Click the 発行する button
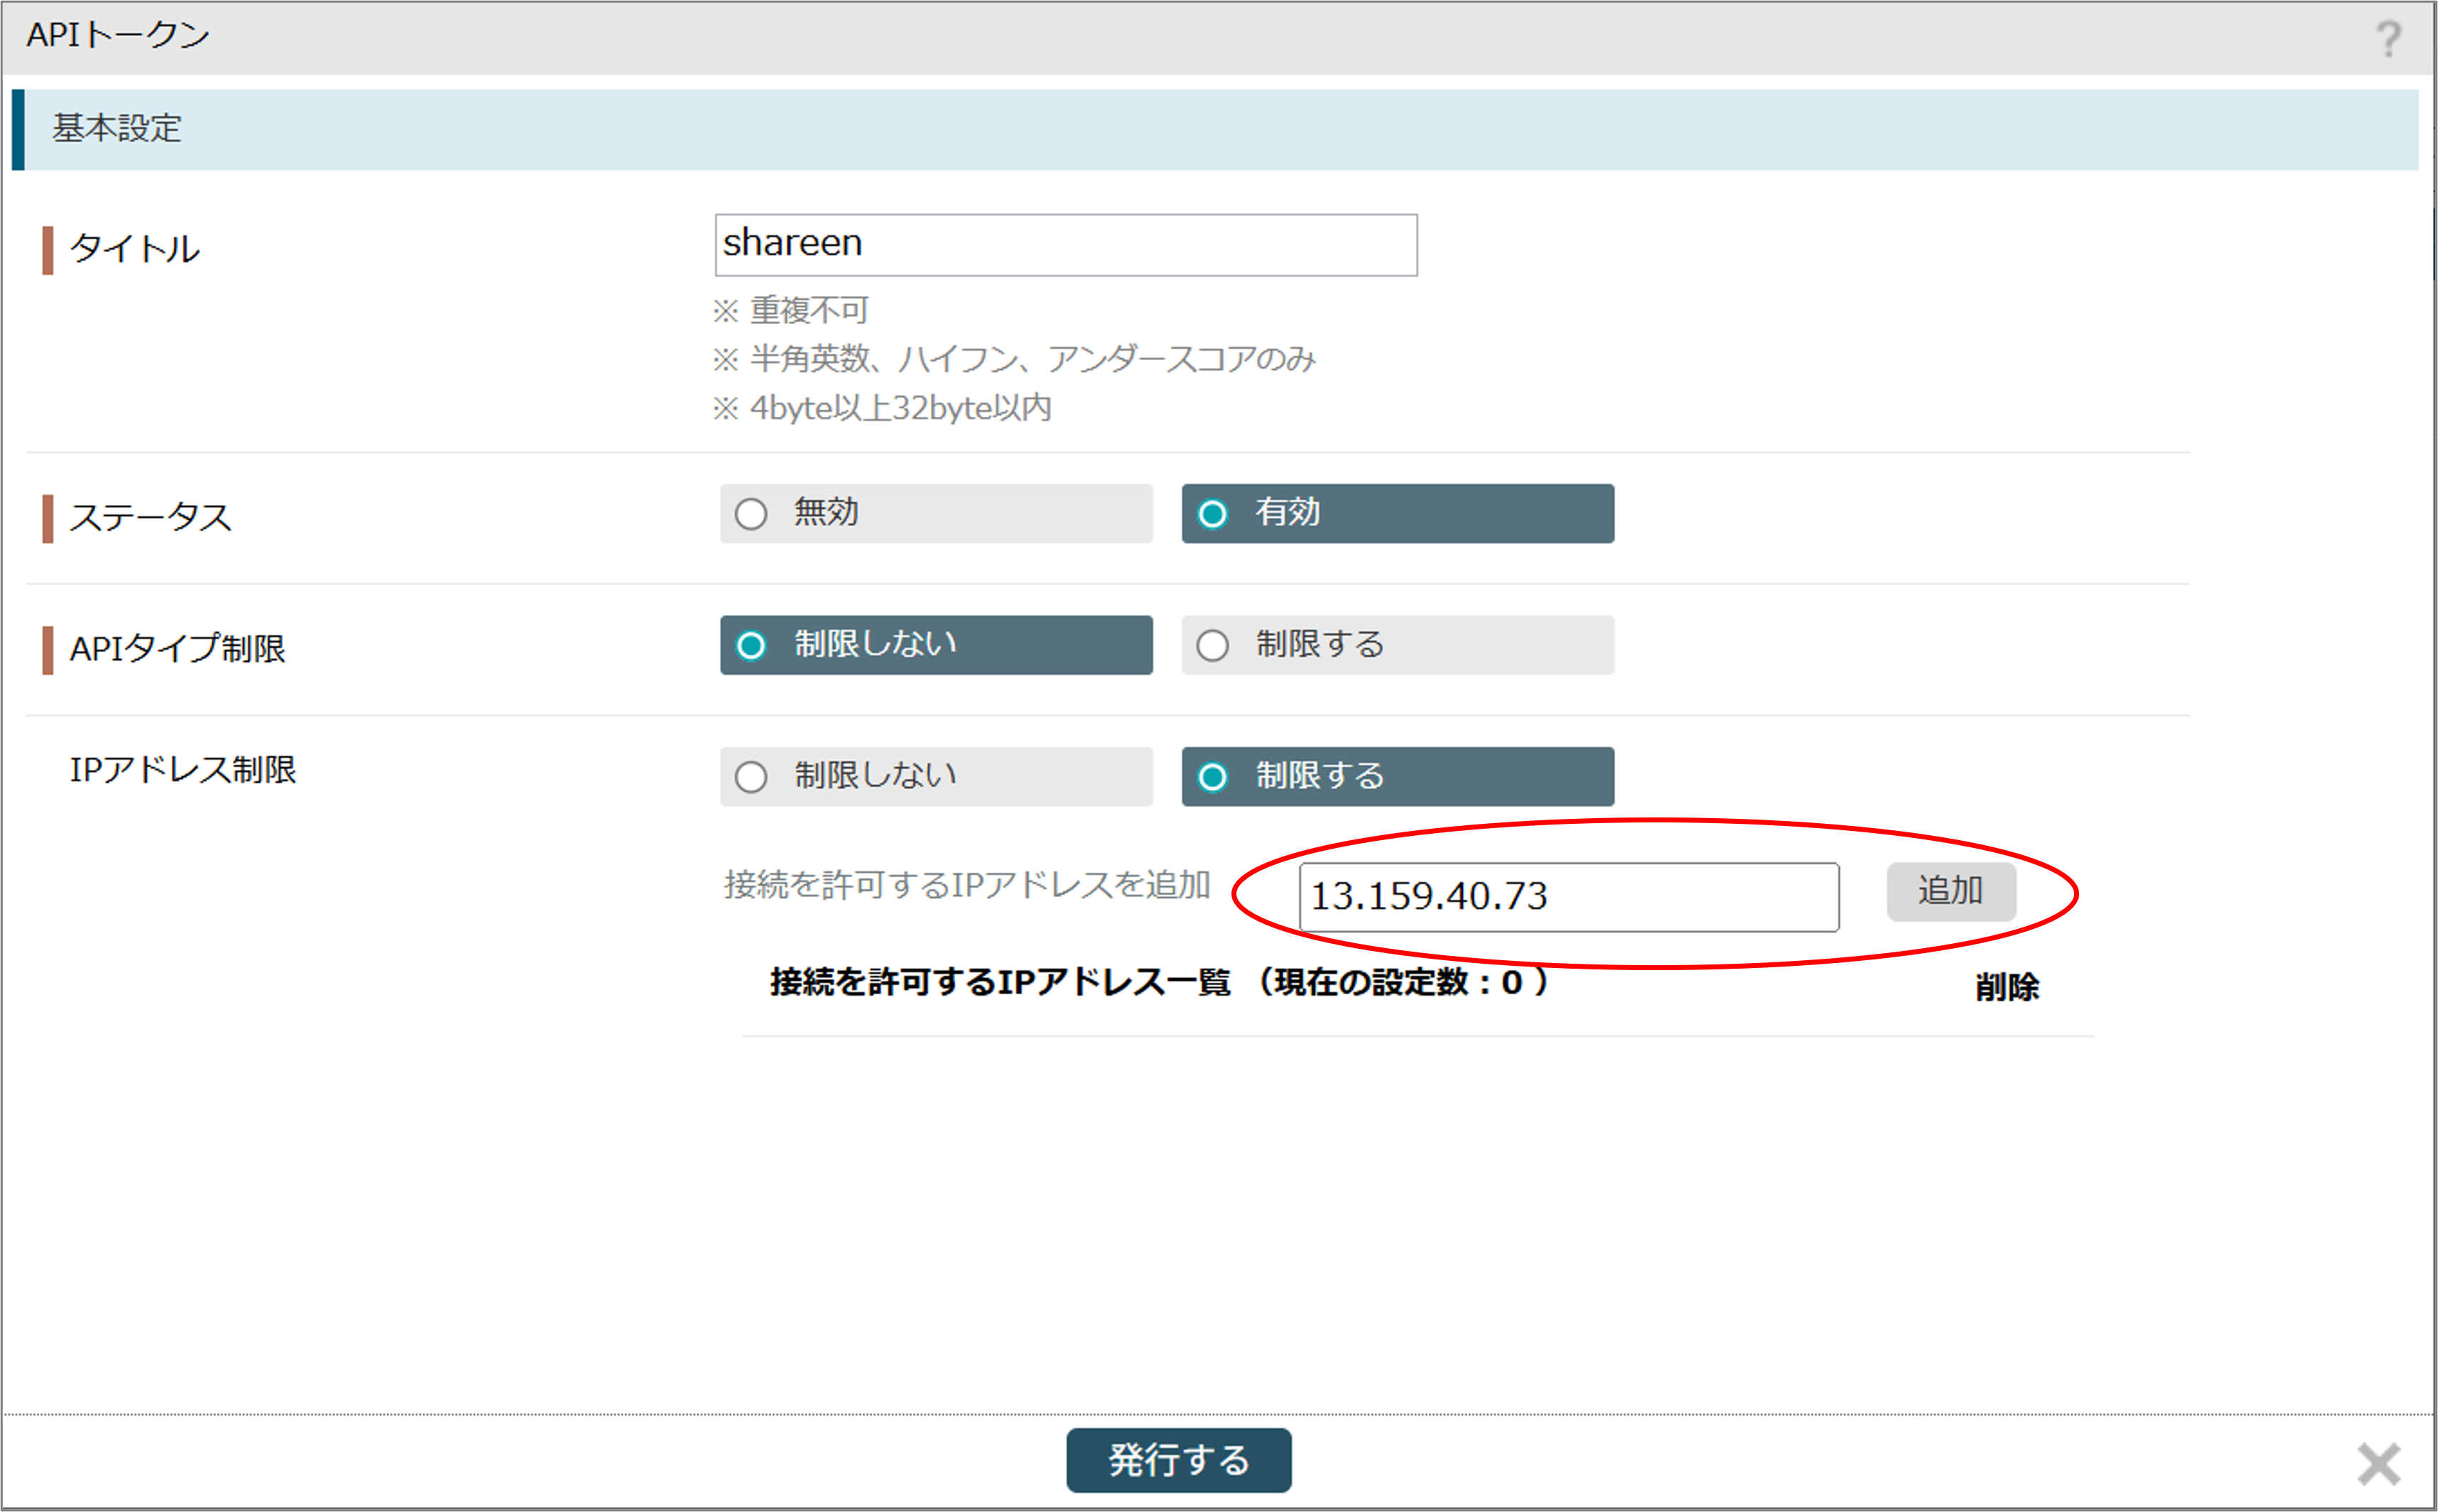The width and height of the screenshot is (2438, 1512). point(1178,1460)
